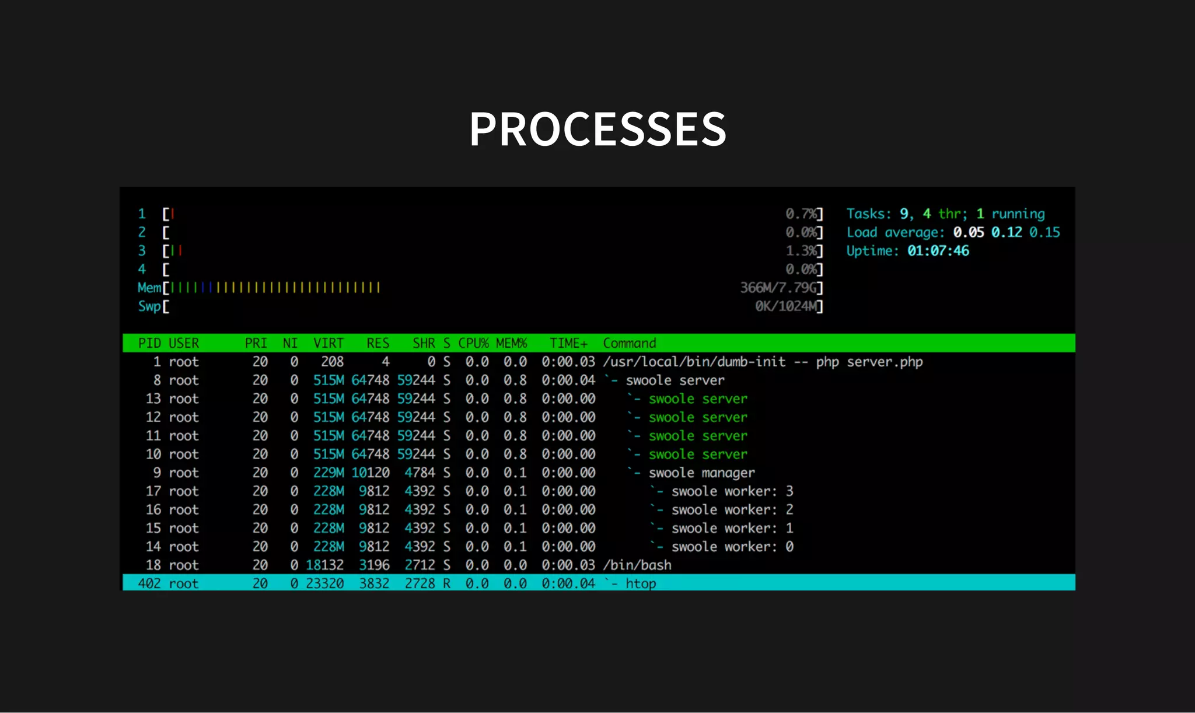Select the swoole manager process row
Screen dimensions: 1195x713
[x=599, y=473]
